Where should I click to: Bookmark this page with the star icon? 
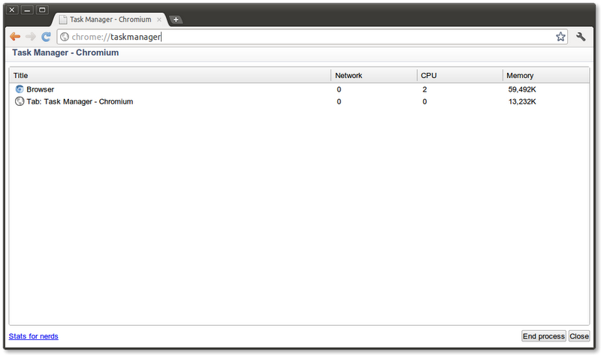point(560,37)
